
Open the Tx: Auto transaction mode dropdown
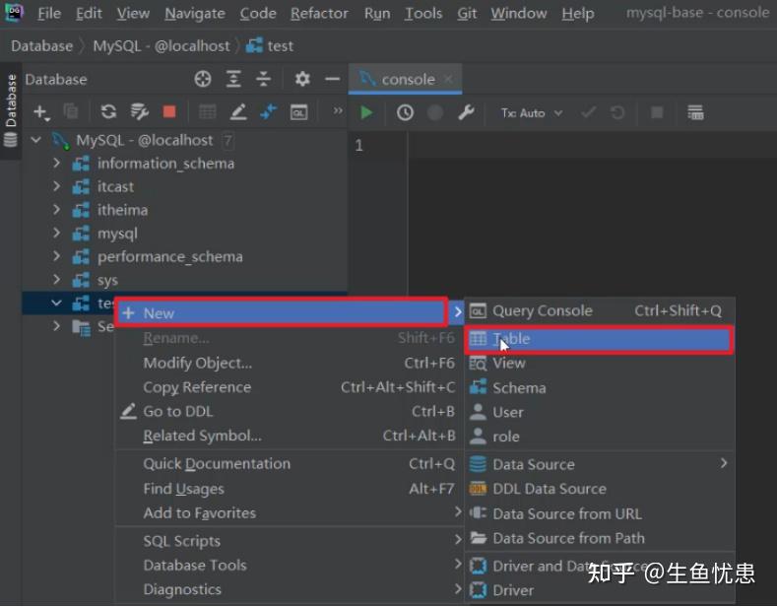point(531,112)
